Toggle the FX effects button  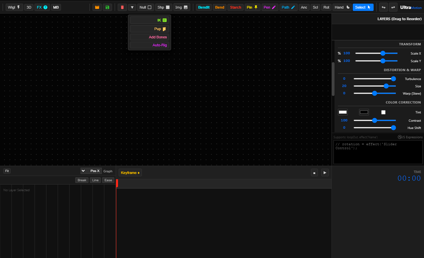click(42, 7)
